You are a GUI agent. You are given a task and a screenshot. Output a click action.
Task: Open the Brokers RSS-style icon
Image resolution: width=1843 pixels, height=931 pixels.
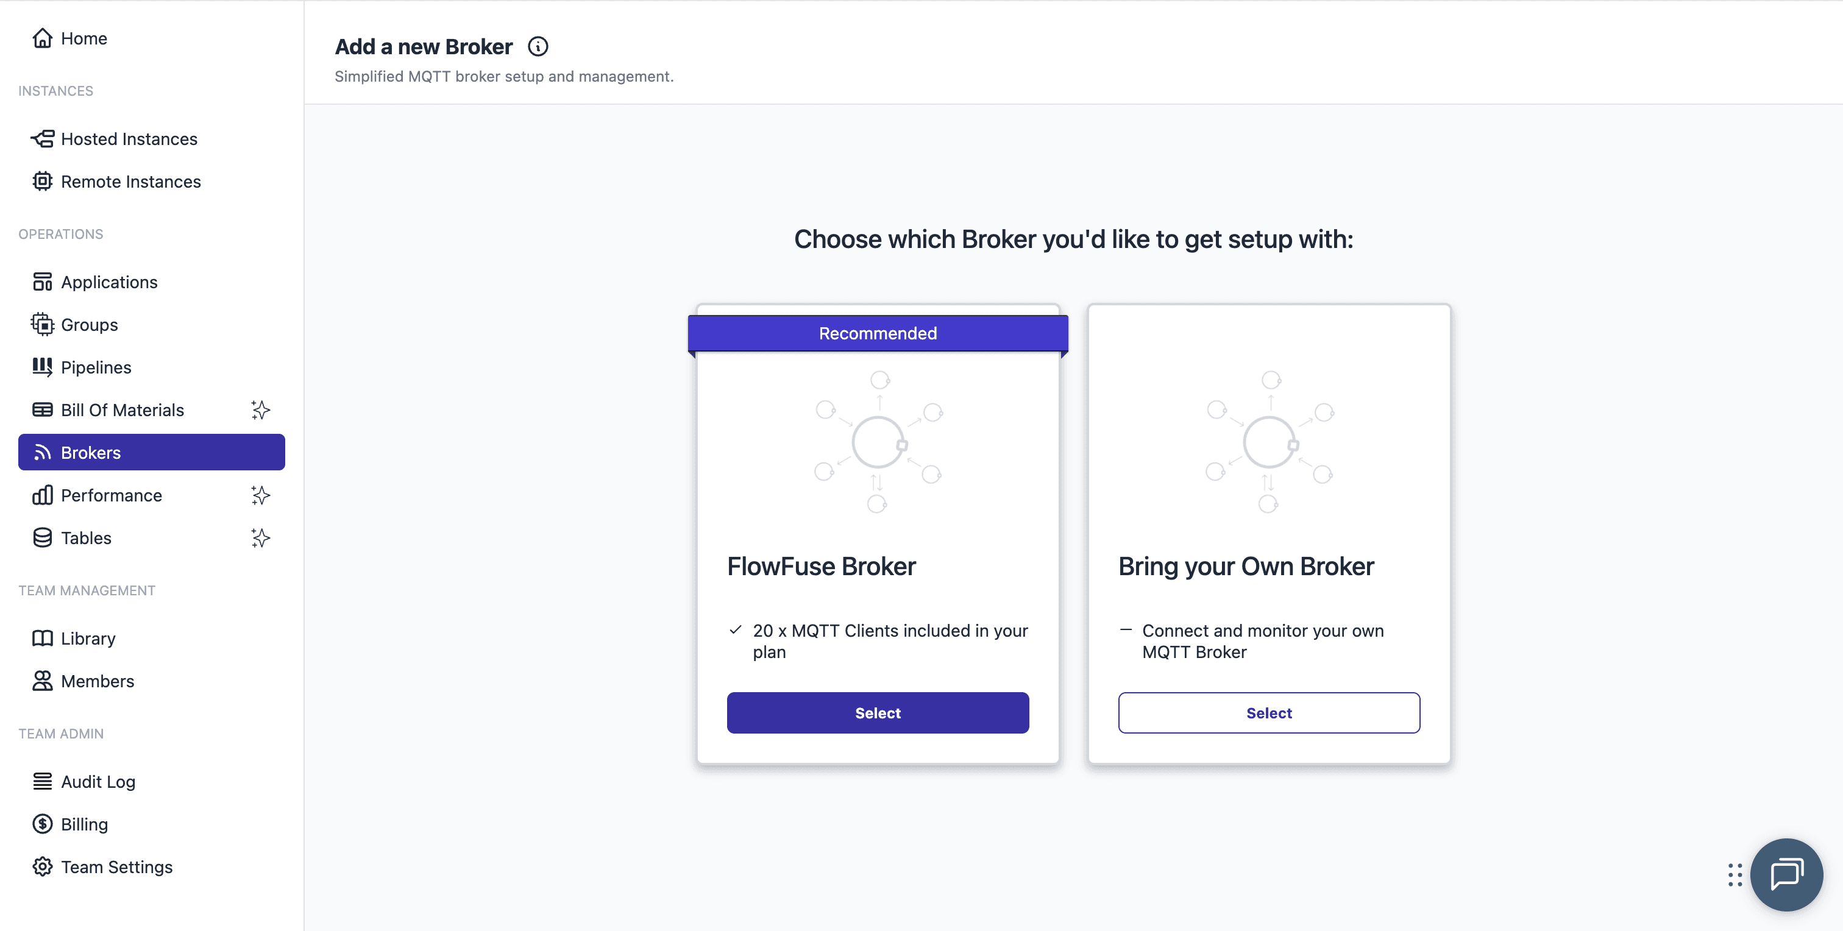[x=42, y=452]
